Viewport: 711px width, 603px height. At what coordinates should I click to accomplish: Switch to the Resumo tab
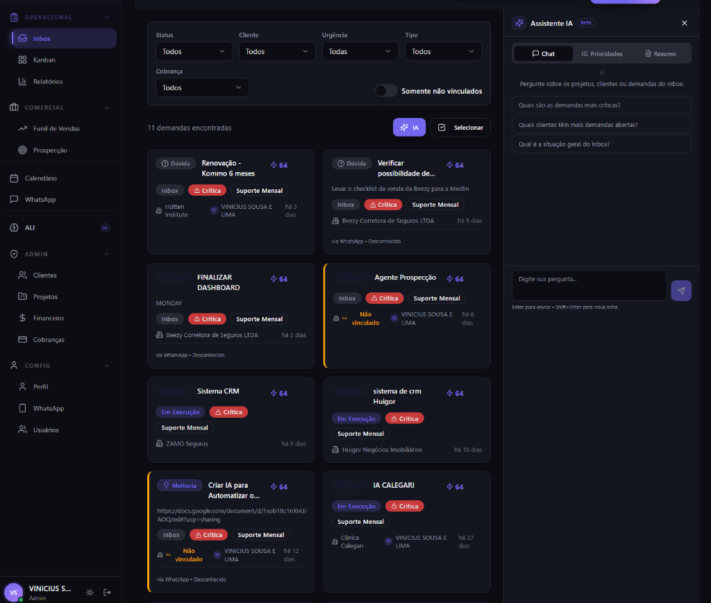coord(660,53)
